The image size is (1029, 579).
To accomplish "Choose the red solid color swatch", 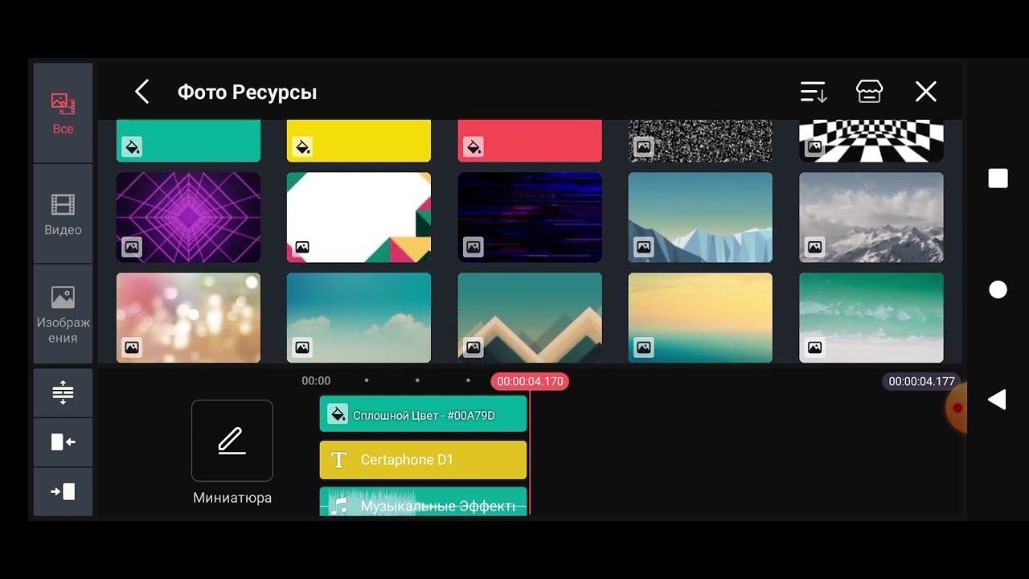I will point(530,141).
